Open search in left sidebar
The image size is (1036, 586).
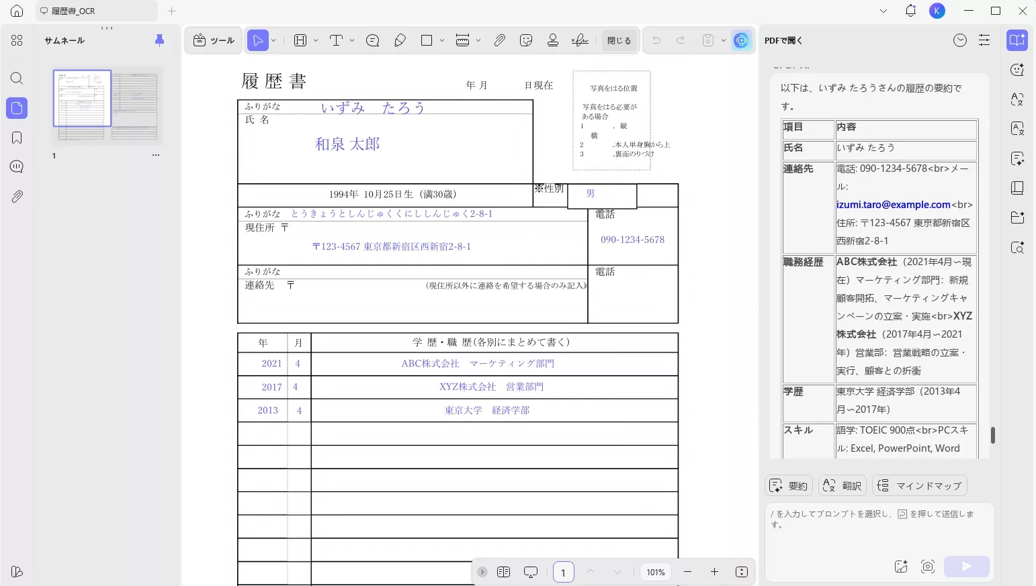click(x=17, y=79)
